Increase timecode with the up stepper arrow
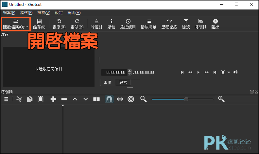 pyautogui.click(x=129, y=71)
